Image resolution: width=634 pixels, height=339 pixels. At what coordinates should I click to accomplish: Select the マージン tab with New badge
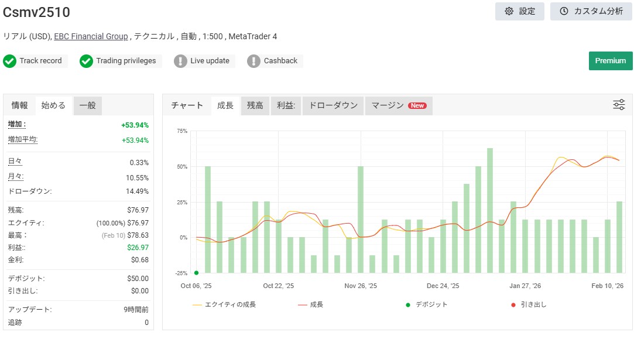(x=399, y=105)
